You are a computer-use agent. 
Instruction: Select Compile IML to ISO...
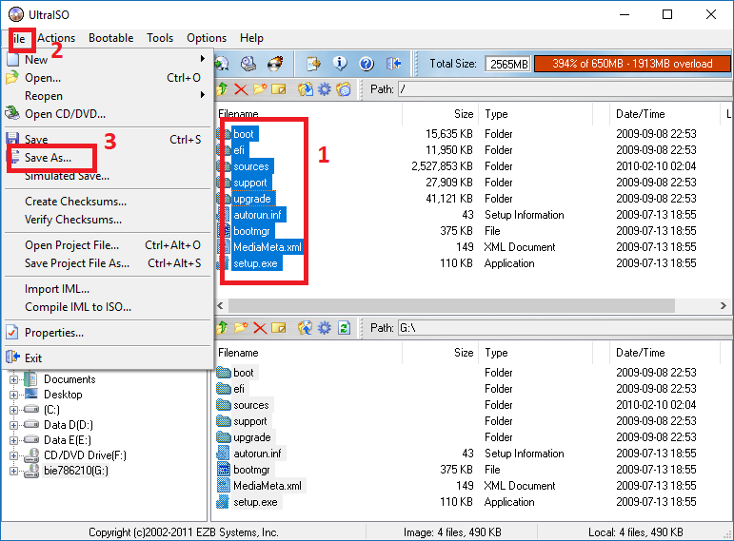108,307
